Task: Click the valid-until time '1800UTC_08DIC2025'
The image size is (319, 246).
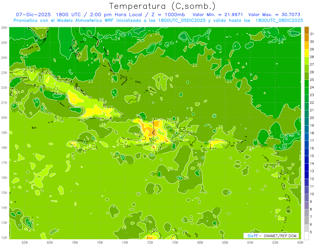Action: point(279,20)
